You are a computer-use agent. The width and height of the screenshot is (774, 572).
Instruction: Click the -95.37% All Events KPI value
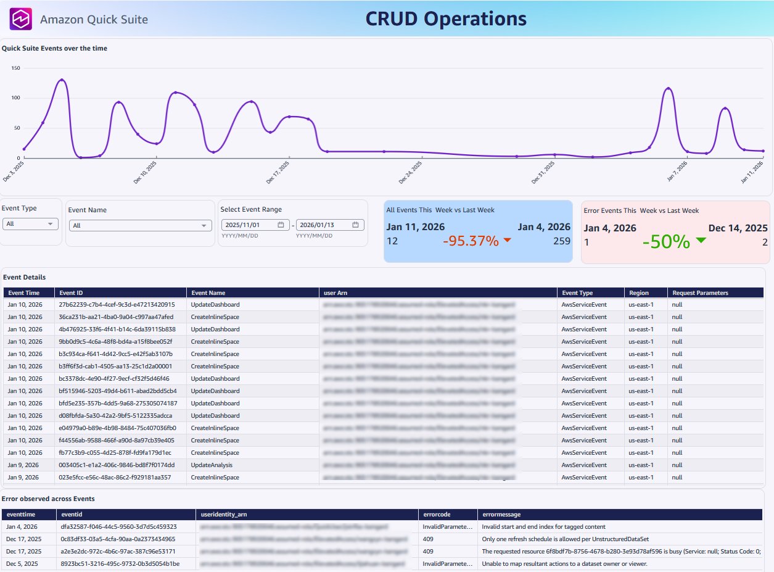point(471,241)
